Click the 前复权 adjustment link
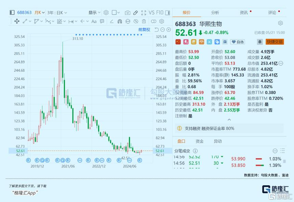The width and height of the screenshot is (294, 202). pyautogui.click(x=144, y=30)
